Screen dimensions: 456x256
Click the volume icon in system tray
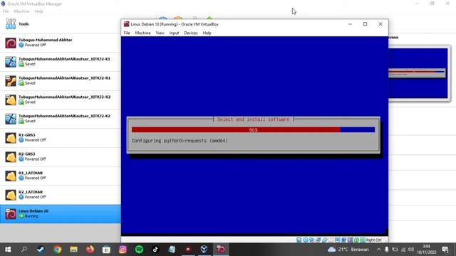coord(411,250)
